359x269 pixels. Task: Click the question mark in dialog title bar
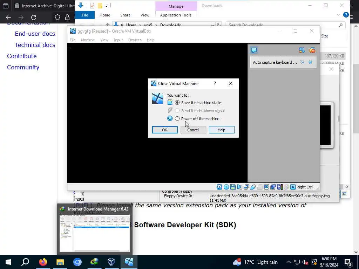(x=215, y=83)
